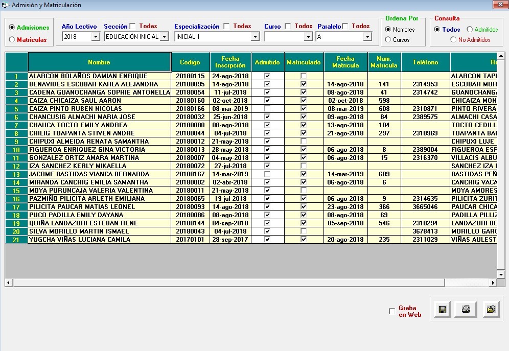Click the open folder icon button

[x=491, y=309]
